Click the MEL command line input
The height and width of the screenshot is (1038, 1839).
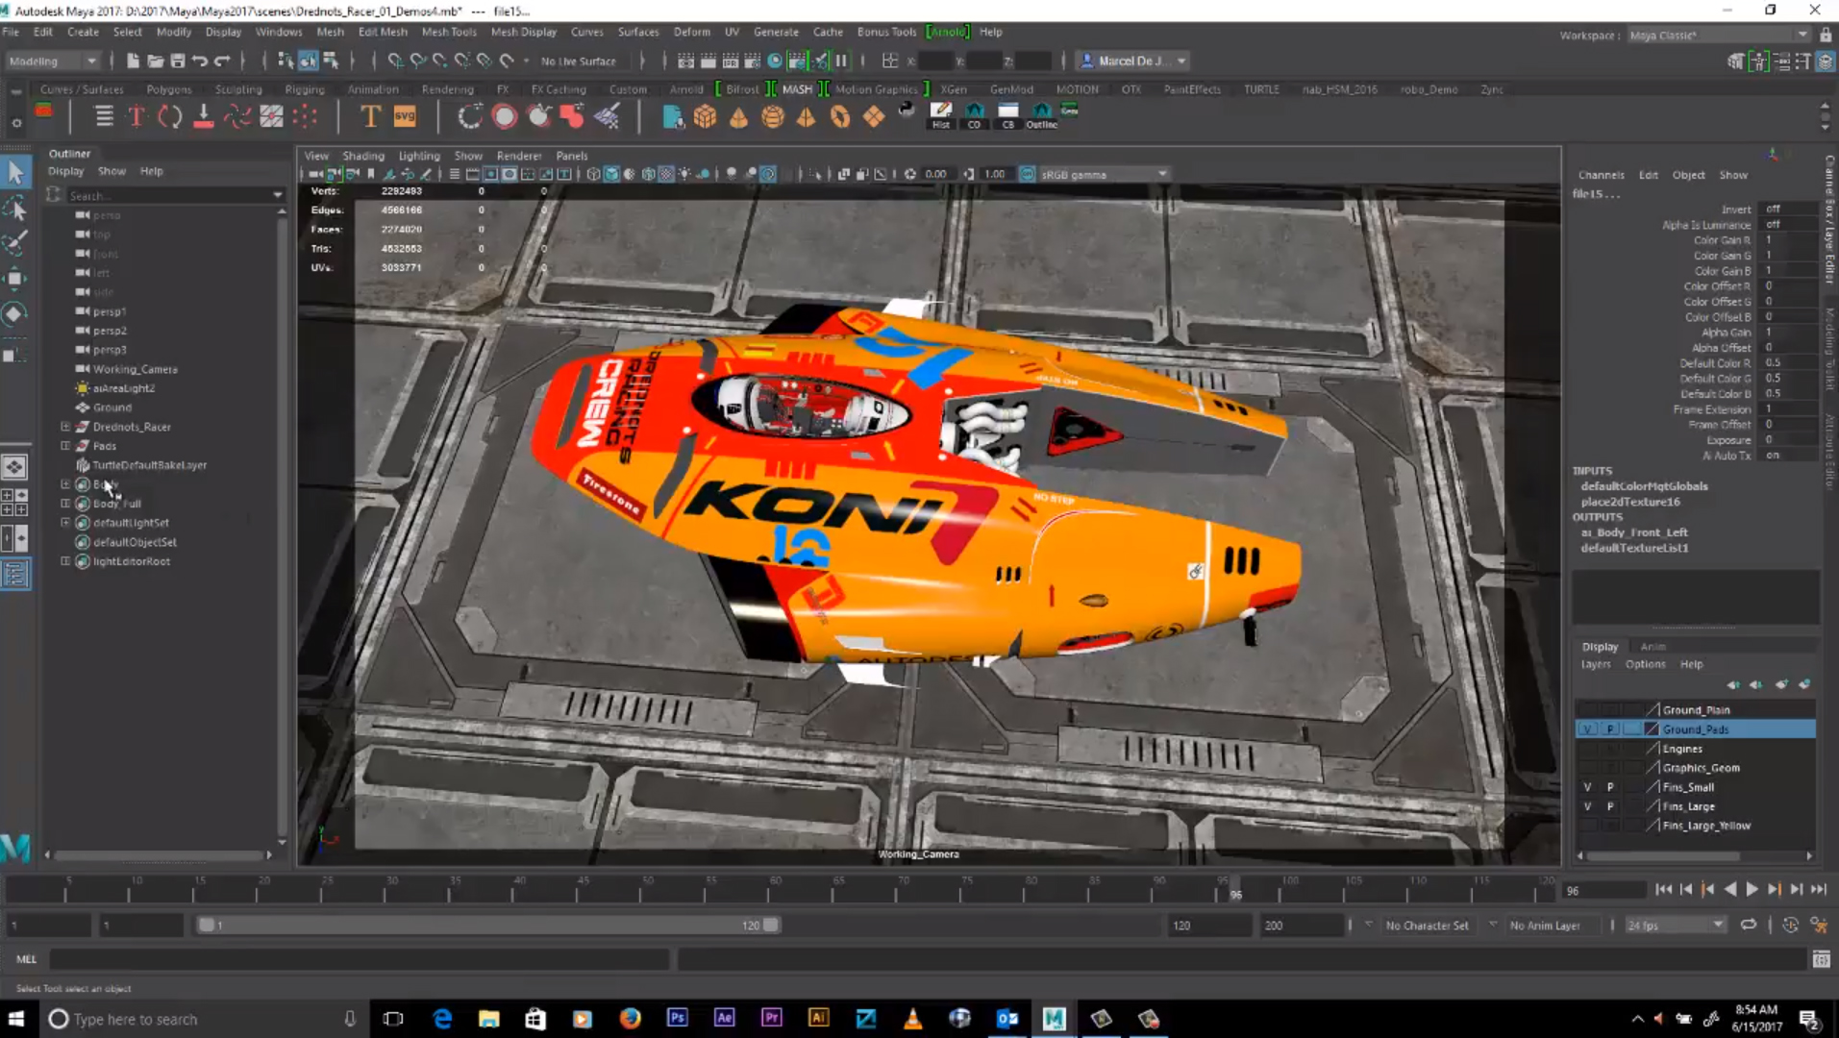(x=360, y=958)
